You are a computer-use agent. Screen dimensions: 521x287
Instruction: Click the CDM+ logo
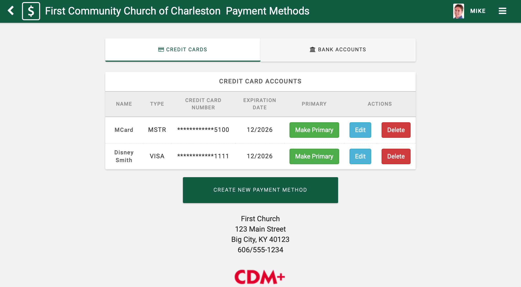click(259, 277)
